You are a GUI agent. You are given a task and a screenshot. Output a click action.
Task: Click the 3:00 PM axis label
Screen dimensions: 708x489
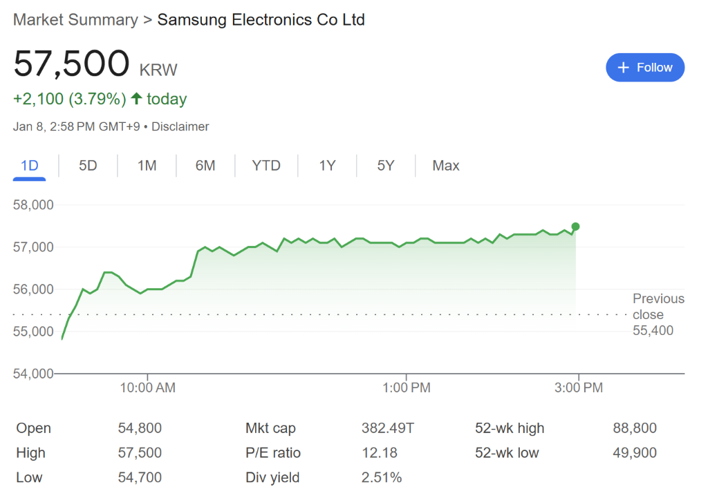[579, 387]
